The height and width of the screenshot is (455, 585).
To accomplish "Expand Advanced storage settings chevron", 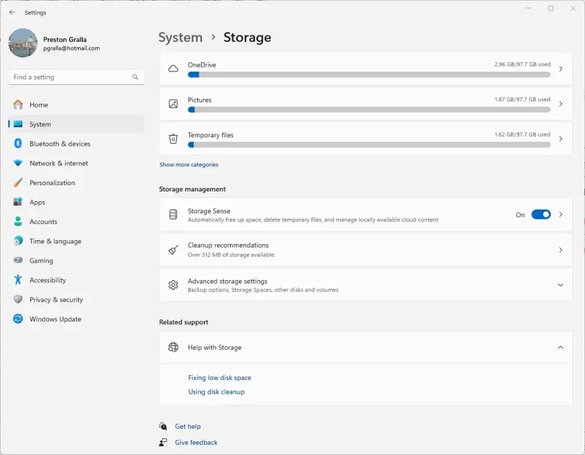I will [560, 285].
